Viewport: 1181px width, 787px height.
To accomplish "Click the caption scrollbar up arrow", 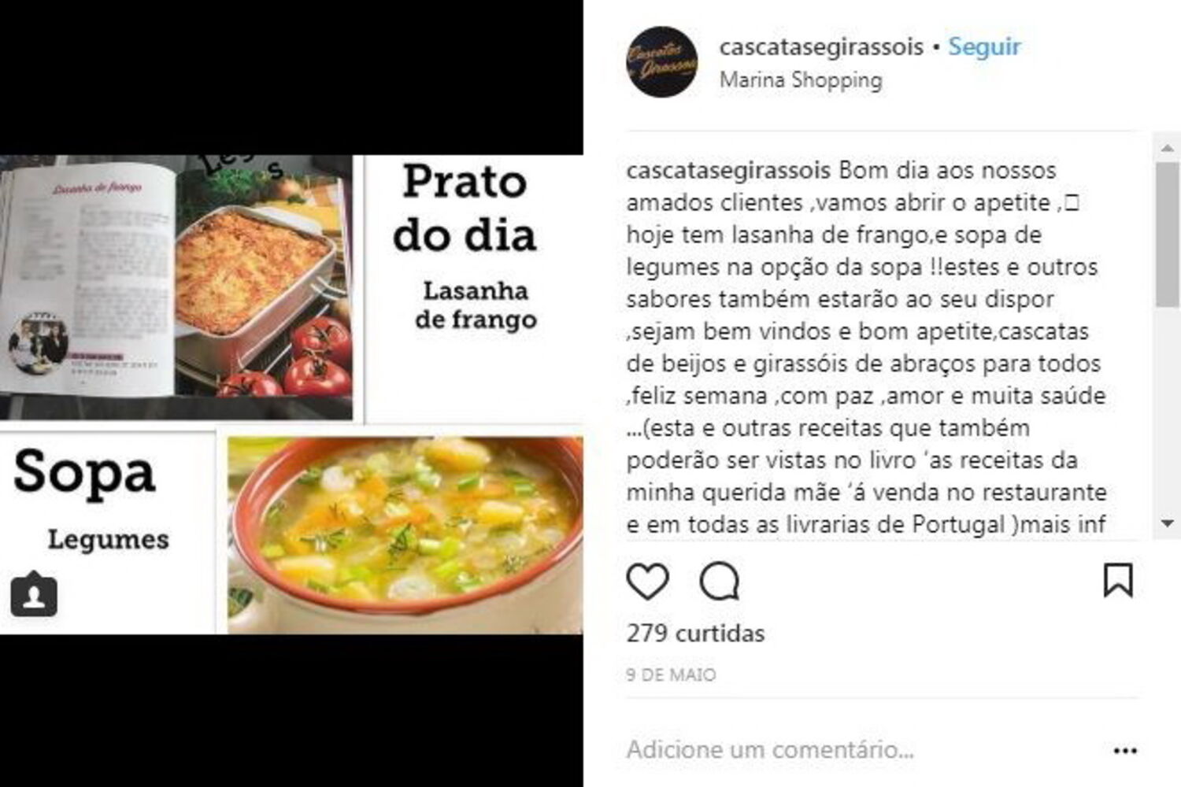I will [x=1168, y=148].
